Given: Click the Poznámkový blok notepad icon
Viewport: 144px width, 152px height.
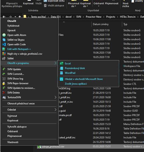Looking at the screenshot, I should click(x=61, y=68).
